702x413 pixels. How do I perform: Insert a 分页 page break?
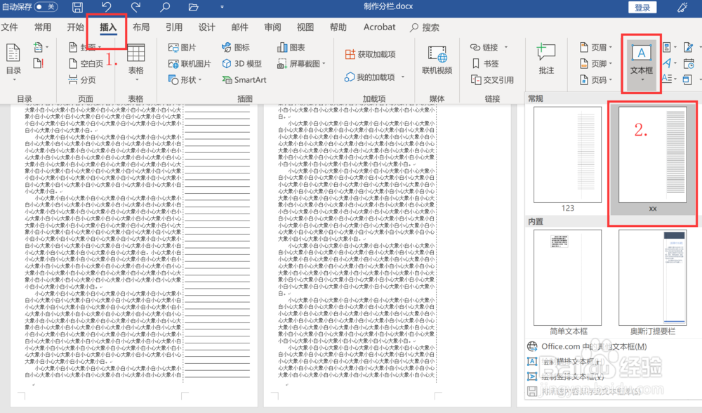click(82, 80)
